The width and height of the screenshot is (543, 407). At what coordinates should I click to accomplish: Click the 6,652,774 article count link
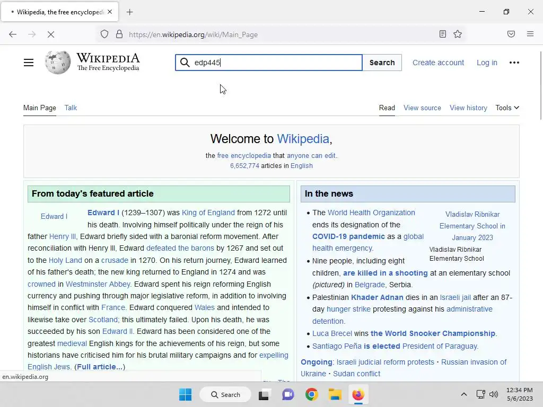click(x=244, y=166)
